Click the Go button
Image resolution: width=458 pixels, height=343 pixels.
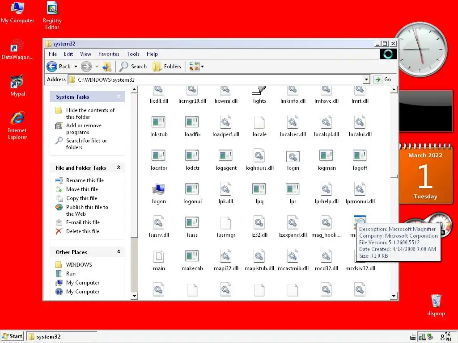coord(383,79)
